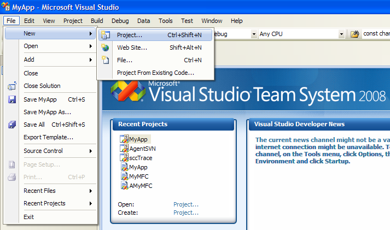
Task: Open MyMFC from Recent Projects
Action: point(139,176)
